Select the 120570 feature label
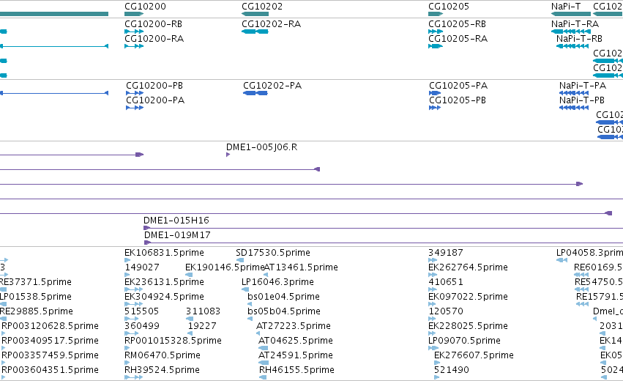Screen dimensions: 623x381 446,311
